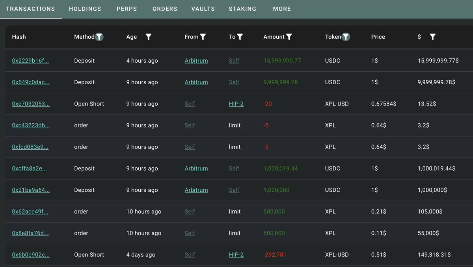Select the value 149,318.31$
This screenshot has height=267, width=473.
point(434,255)
